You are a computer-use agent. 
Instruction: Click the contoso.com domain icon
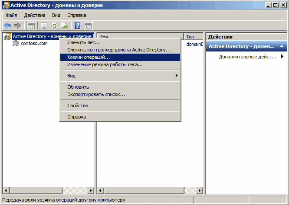(16, 44)
